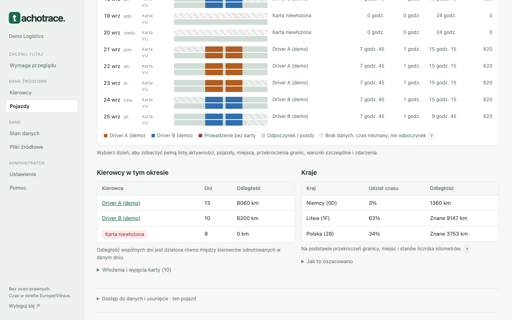The width and height of the screenshot is (512, 320).
Task: Go to the Kierowcy page
Action: [42, 93]
